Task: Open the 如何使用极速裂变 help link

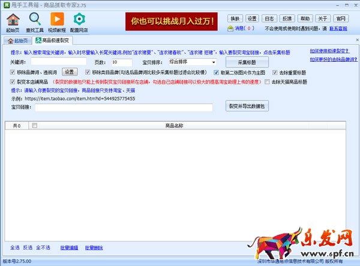Action: pos(329,52)
